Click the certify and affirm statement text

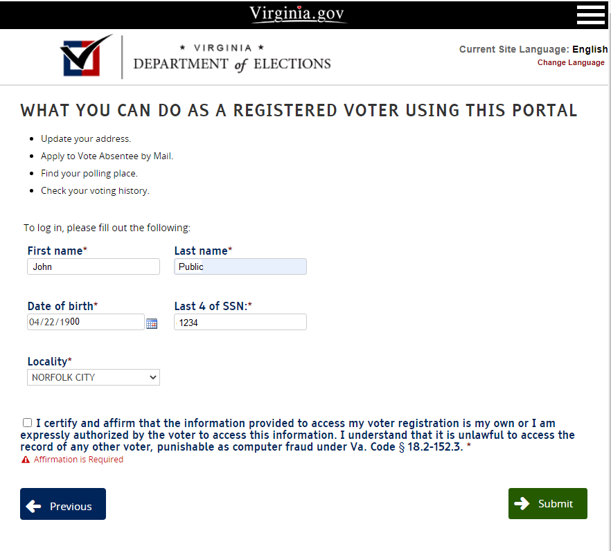click(x=298, y=435)
